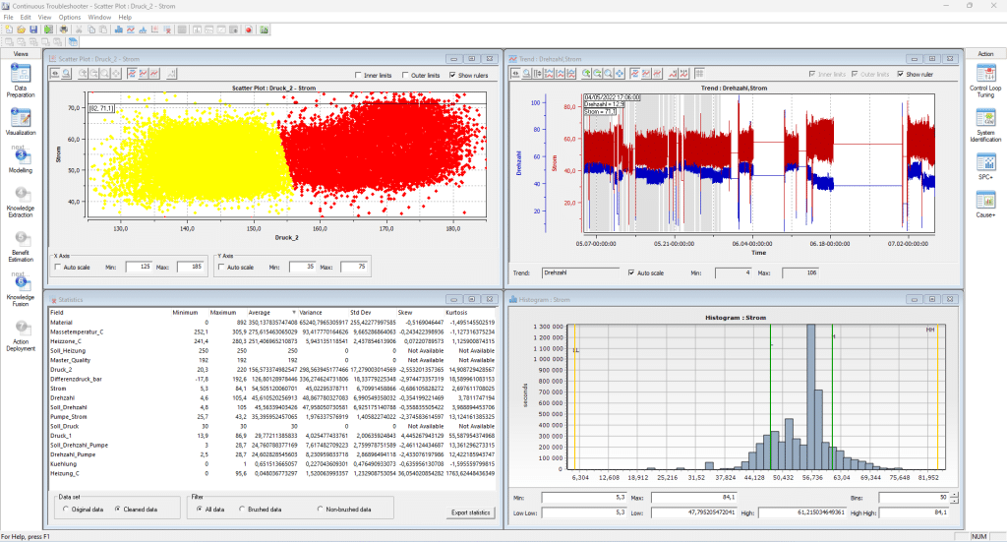Screen dimensions: 1007x542
Task: Select the Original data radio button
Action: (x=66, y=510)
